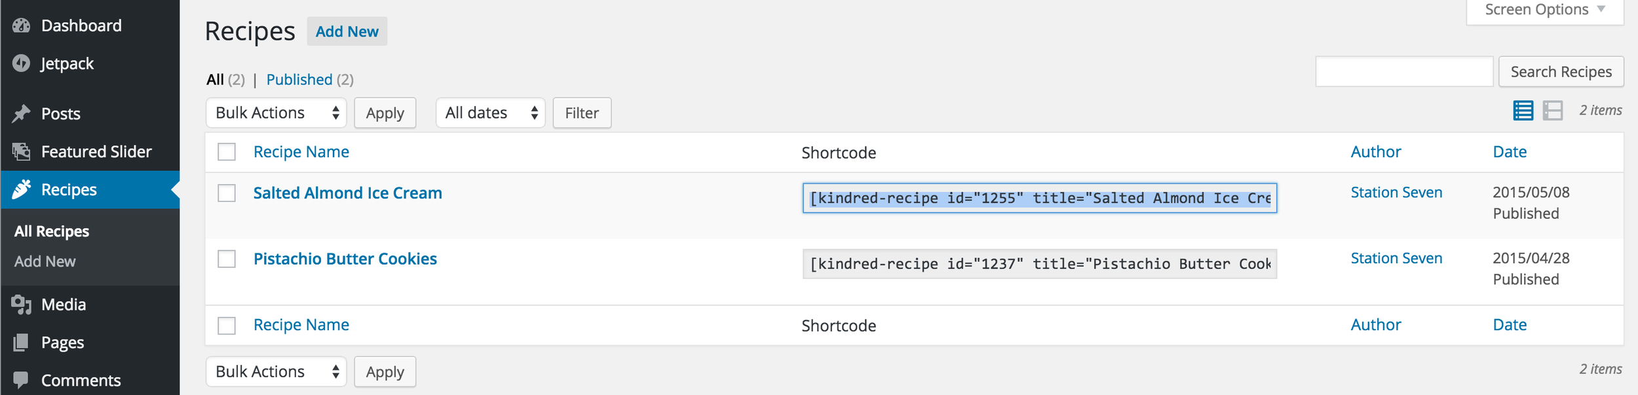Open Dashboard from the gauge icon
The height and width of the screenshot is (395, 1638).
21,26
